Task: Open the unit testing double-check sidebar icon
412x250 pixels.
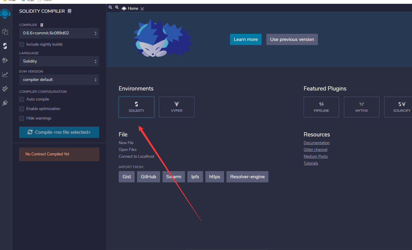Action: [x=5, y=89]
